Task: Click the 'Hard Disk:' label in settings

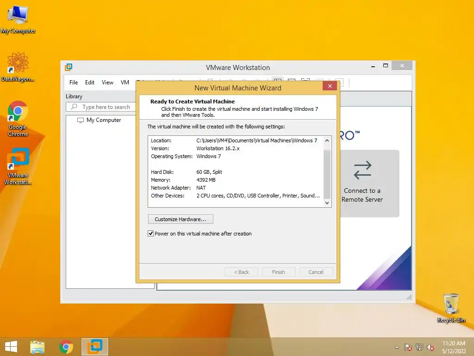Action: coord(162,172)
